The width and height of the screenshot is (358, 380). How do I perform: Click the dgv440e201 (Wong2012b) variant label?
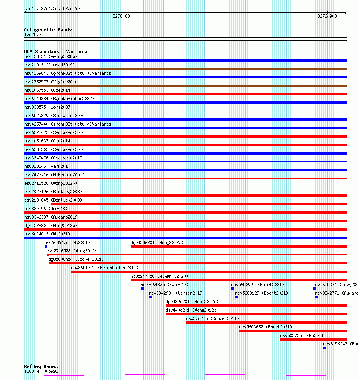(192, 310)
